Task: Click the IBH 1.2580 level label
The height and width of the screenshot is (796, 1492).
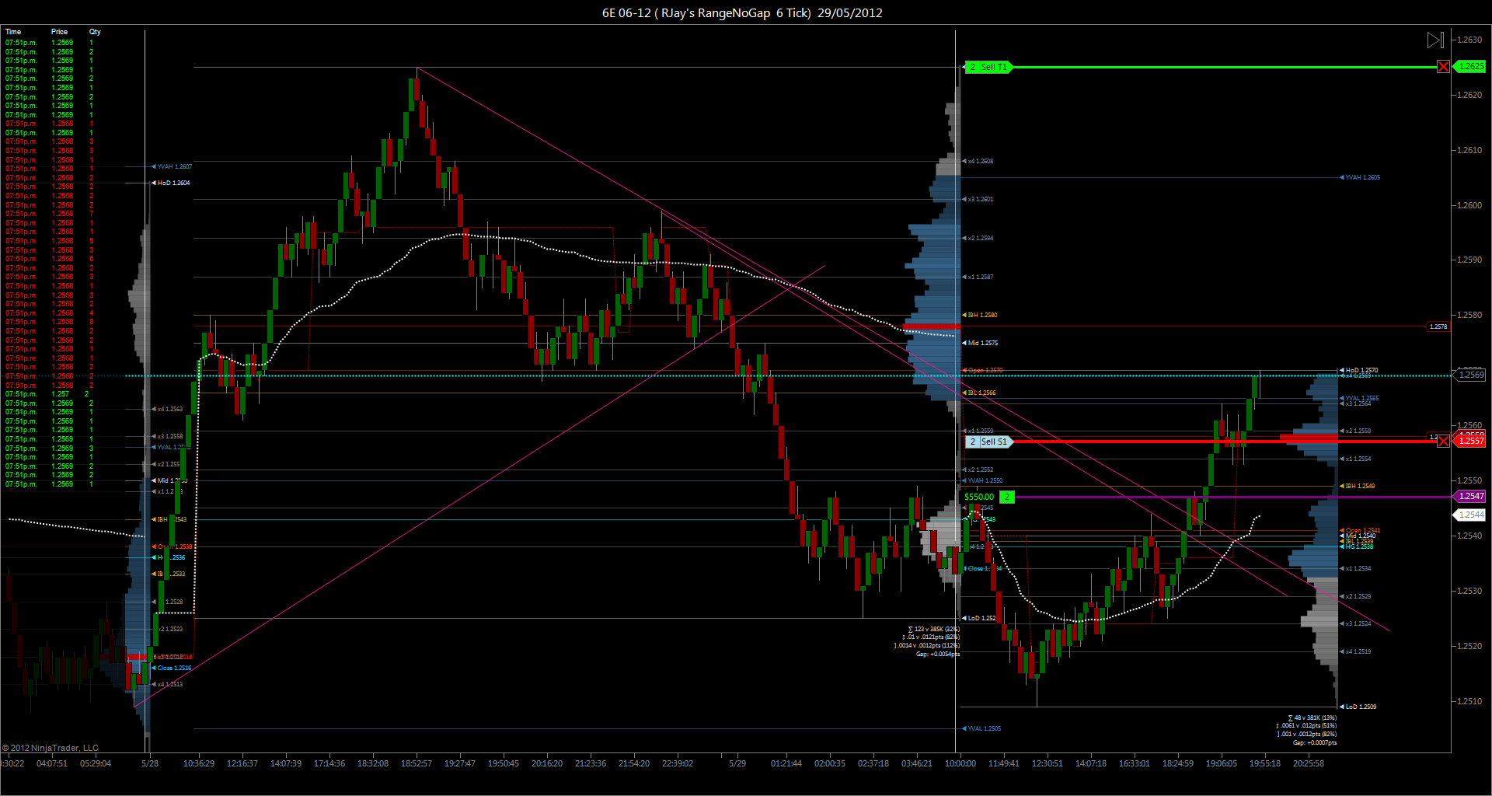Action: (x=980, y=316)
